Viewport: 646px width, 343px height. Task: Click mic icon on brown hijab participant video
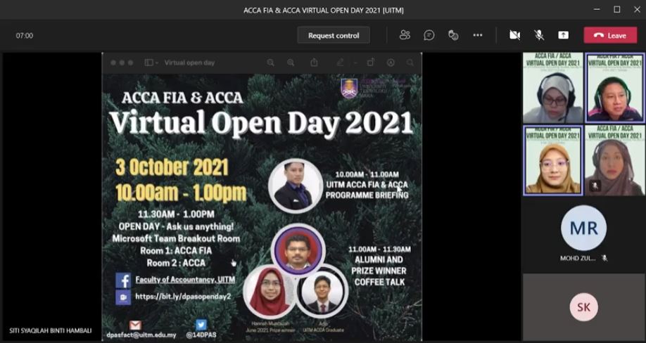(x=595, y=186)
